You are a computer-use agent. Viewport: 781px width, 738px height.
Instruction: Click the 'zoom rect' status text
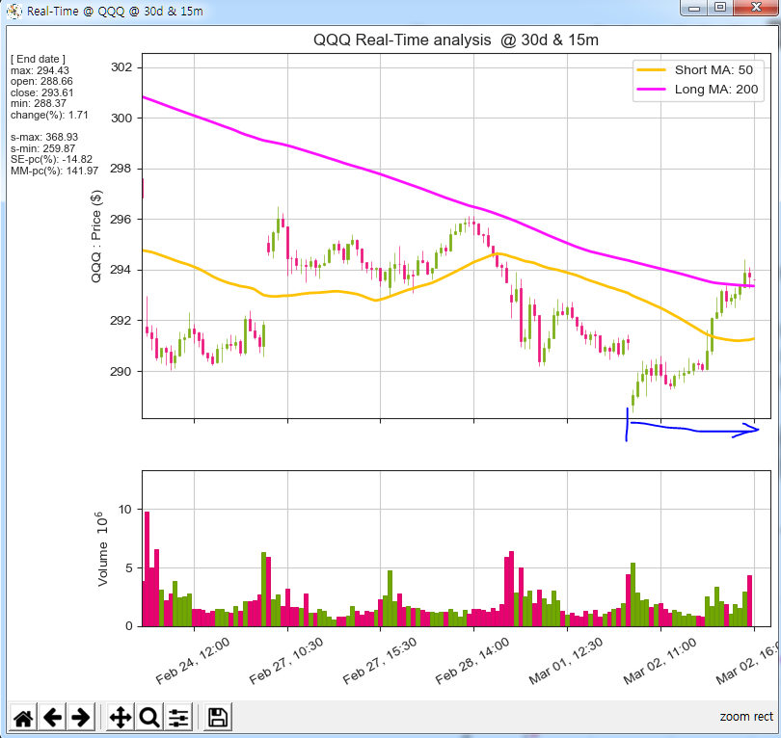(x=746, y=717)
